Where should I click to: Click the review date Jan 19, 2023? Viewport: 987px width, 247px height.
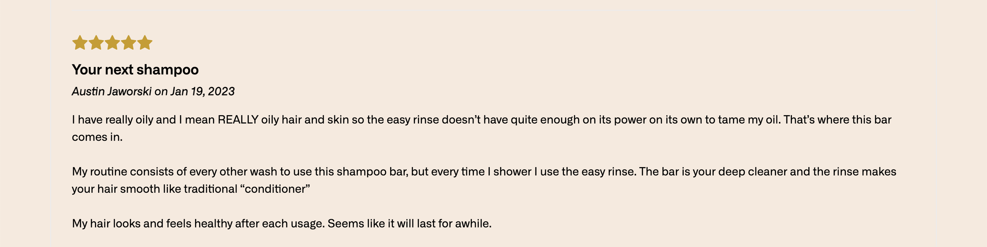tap(203, 91)
